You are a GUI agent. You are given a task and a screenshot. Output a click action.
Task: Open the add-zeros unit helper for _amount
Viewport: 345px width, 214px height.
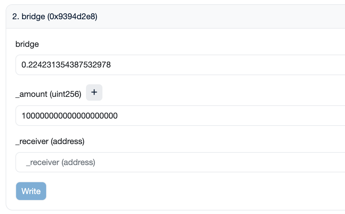[94, 92]
